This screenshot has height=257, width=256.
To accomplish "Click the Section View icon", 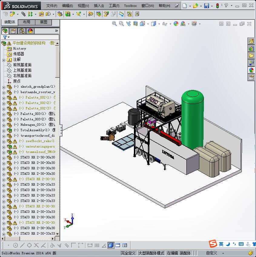I will [135, 24].
